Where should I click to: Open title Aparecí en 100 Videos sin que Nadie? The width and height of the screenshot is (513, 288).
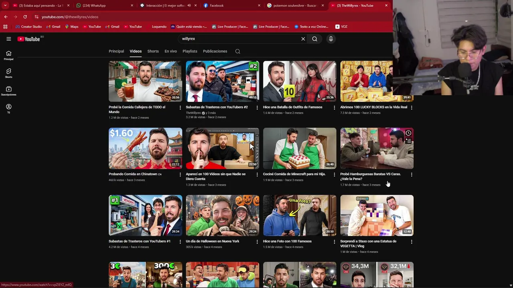216,176
